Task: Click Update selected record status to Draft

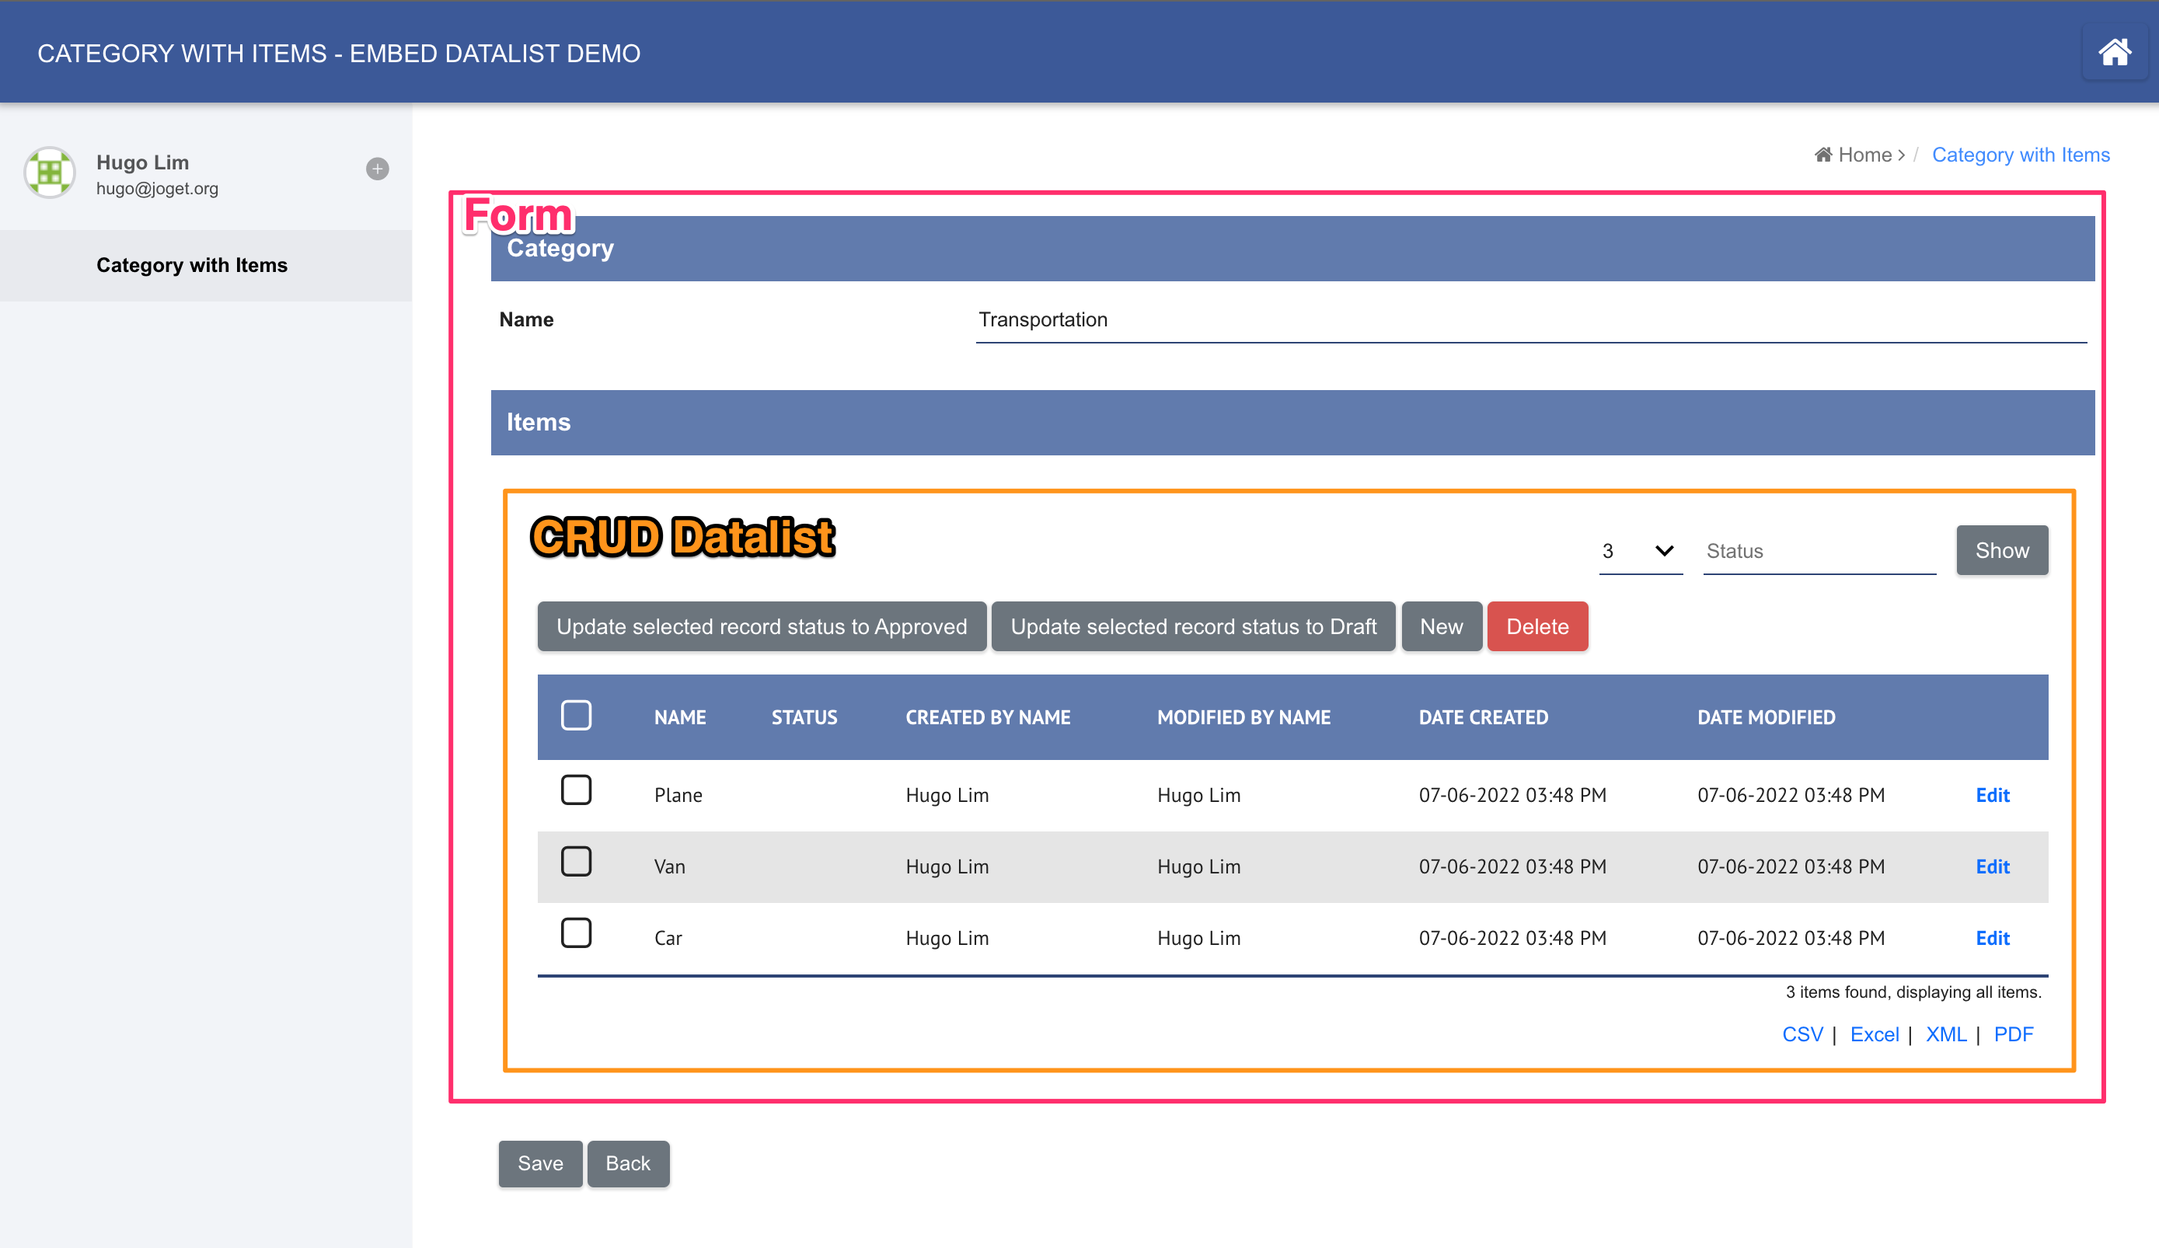Action: click(x=1193, y=626)
